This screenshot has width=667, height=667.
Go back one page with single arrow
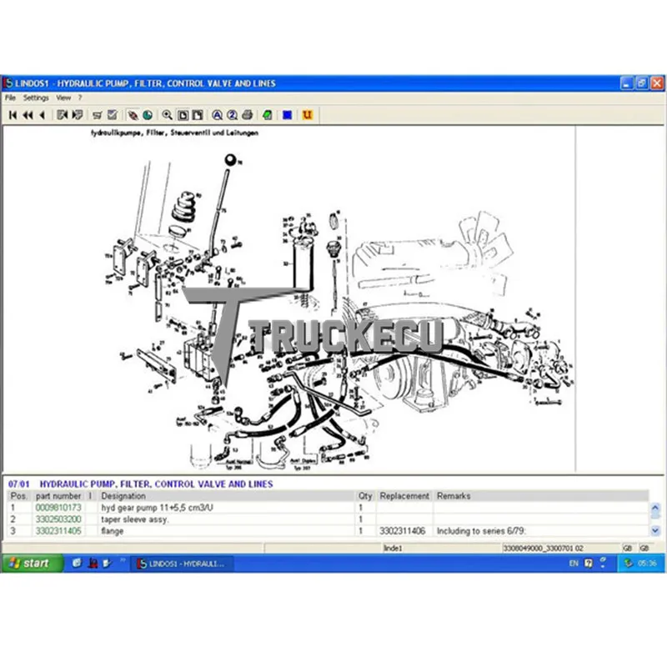coord(43,115)
